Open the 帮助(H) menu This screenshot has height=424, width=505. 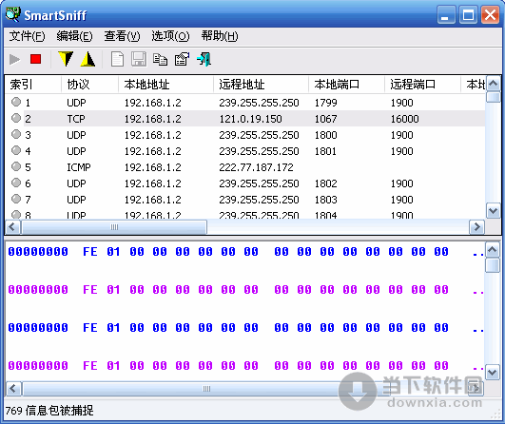[x=220, y=36]
